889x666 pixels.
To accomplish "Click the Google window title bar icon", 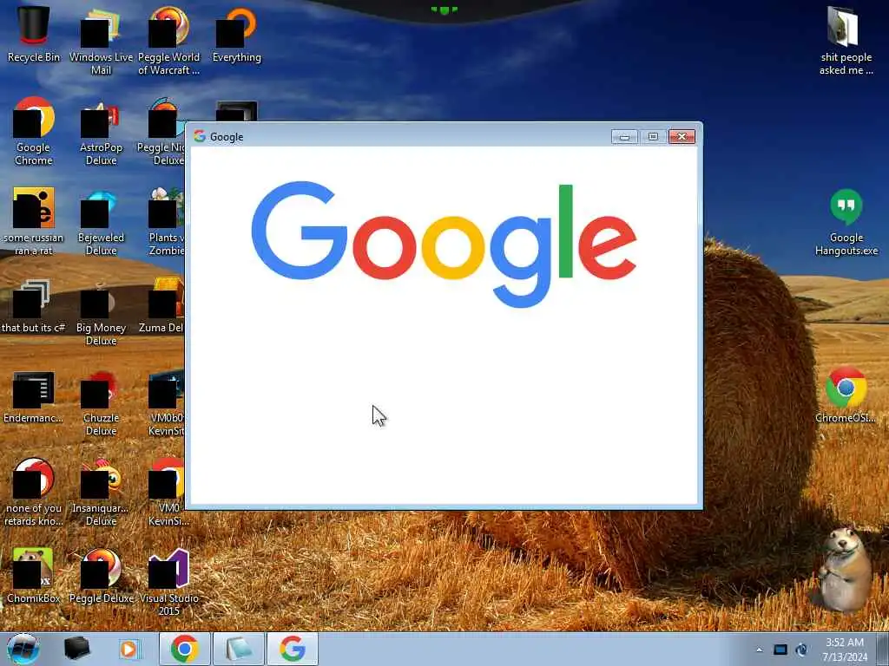I will (200, 136).
